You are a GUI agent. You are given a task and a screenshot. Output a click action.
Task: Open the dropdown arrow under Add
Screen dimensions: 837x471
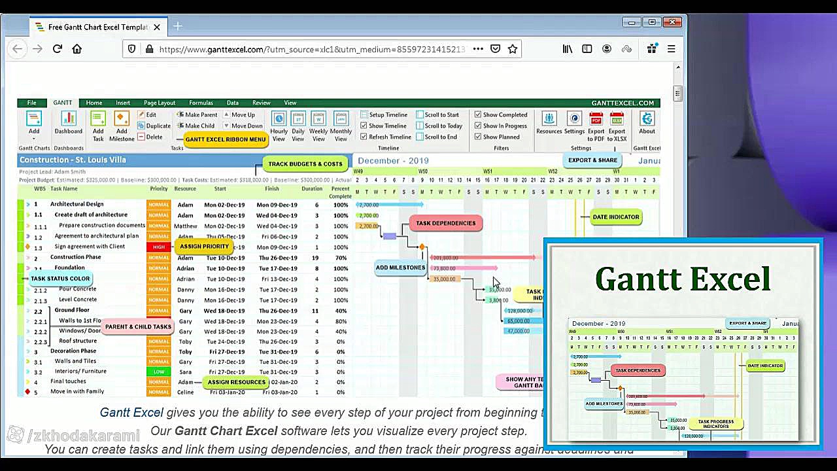pos(34,139)
